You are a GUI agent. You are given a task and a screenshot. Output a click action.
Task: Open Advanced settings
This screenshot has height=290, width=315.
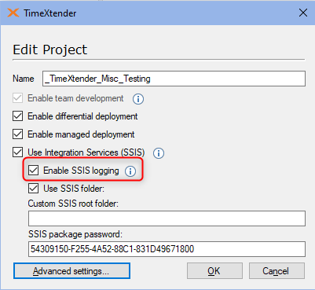[71, 271]
